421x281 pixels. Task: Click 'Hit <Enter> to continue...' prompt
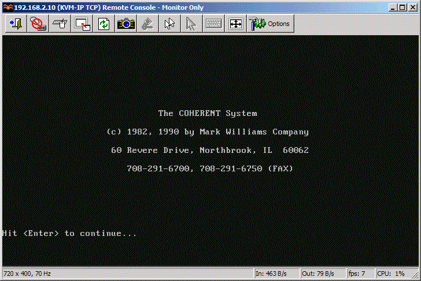tap(70, 233)
